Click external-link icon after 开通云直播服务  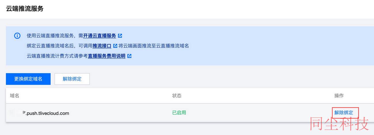pyautogui.click(x=120, y=36)
